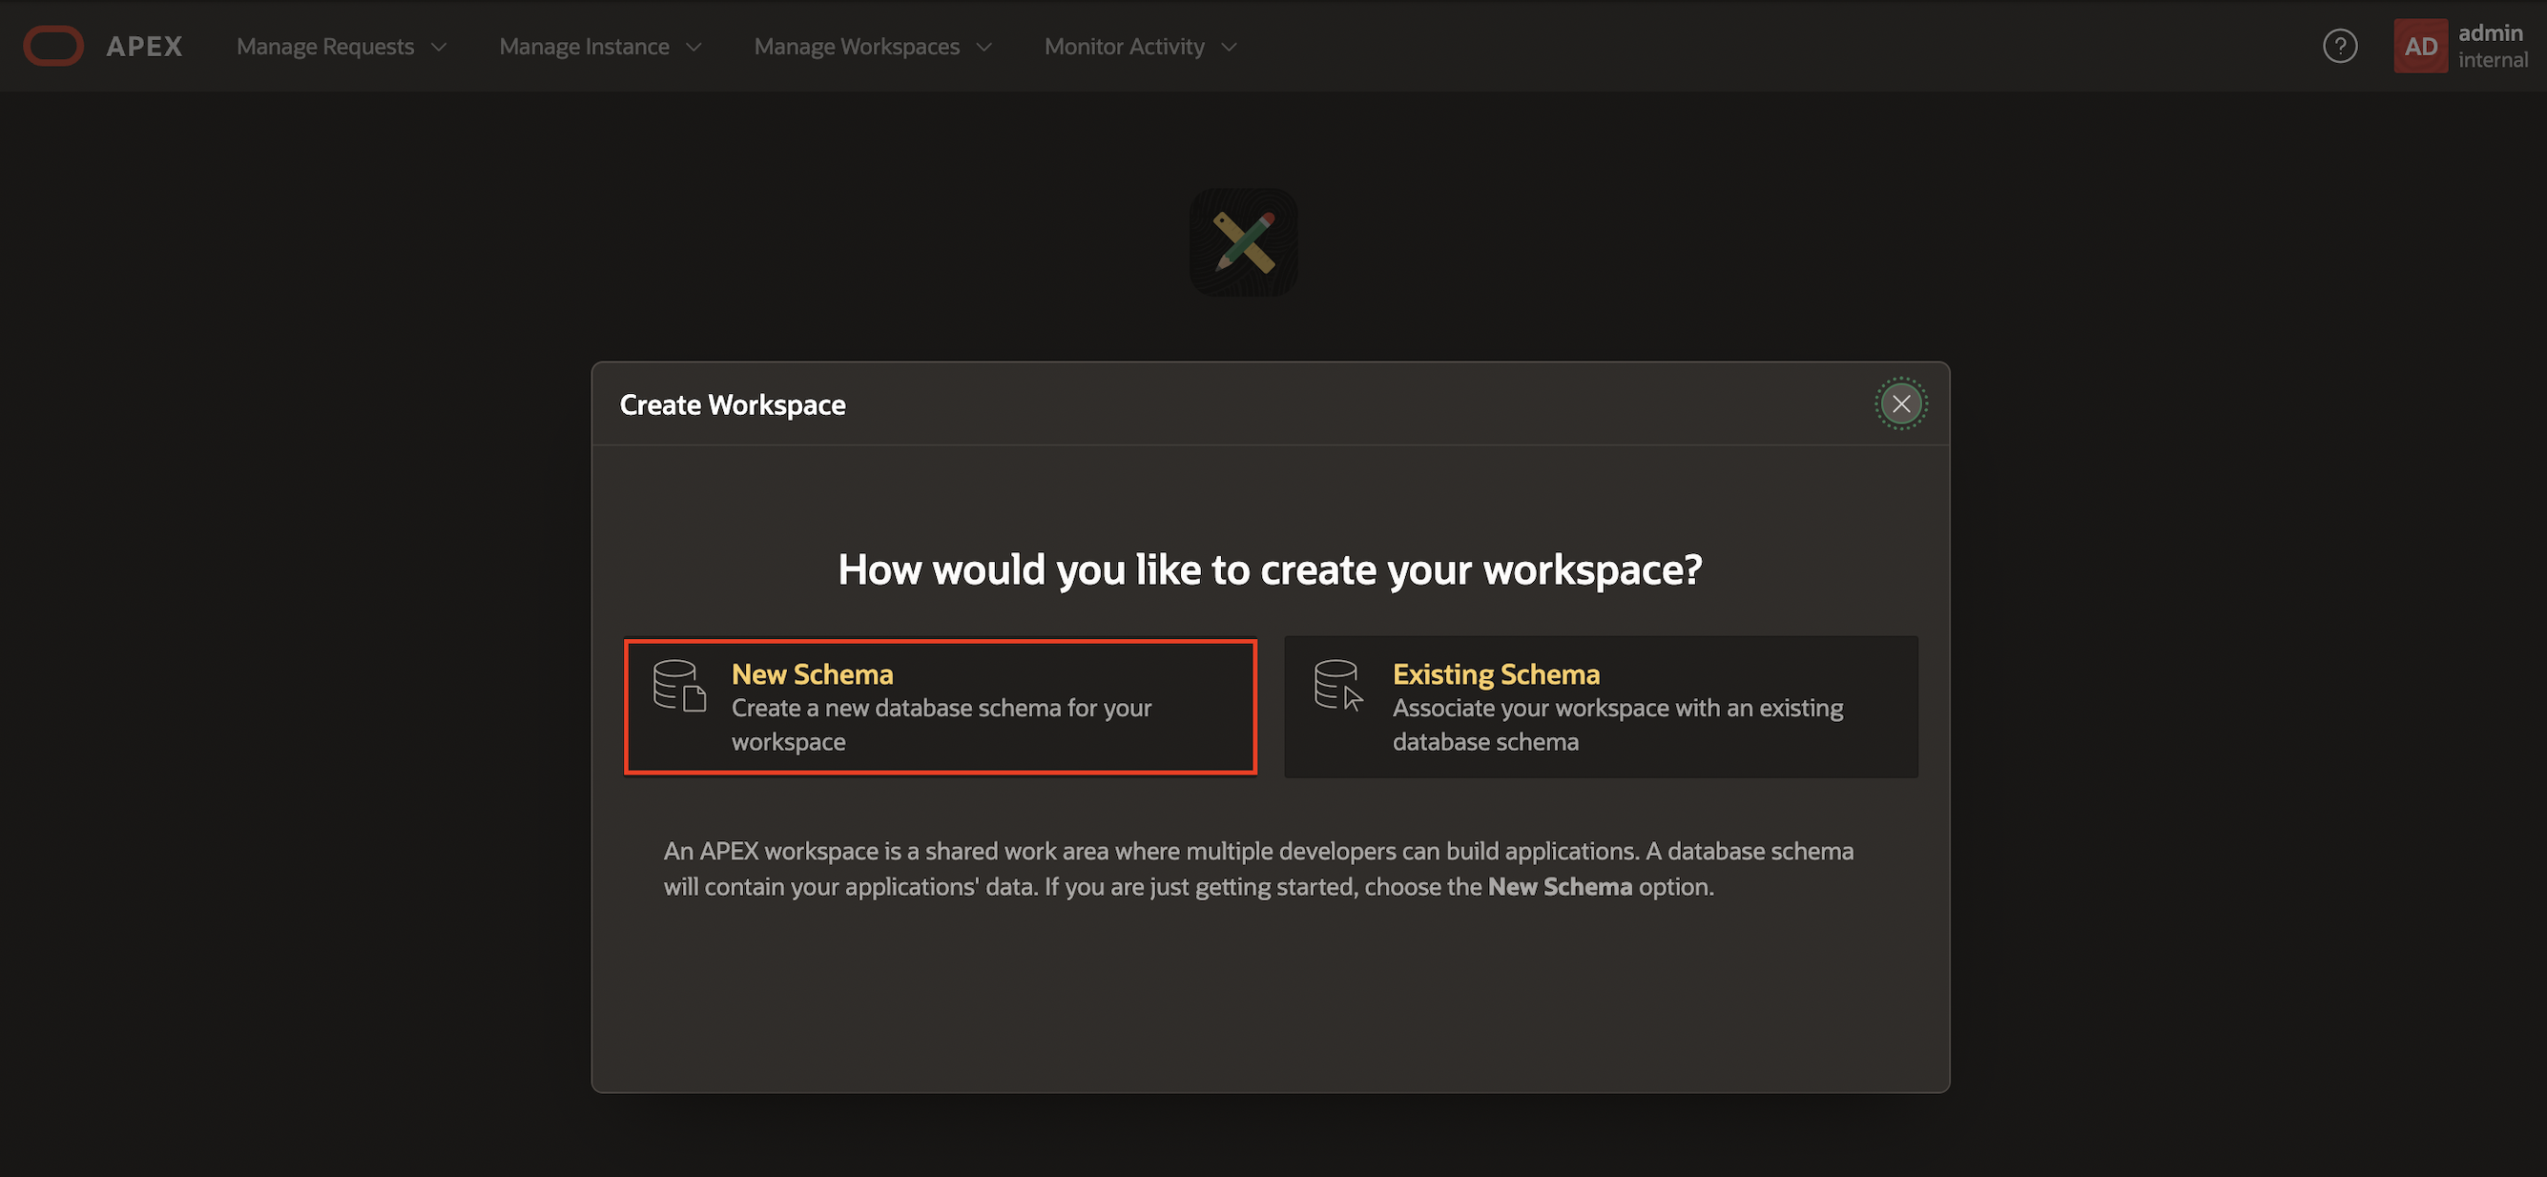This screenshot has height=1177, width=2547.
Task: Expand the Monitor Activity chevron
Action: coord(1229,48)
